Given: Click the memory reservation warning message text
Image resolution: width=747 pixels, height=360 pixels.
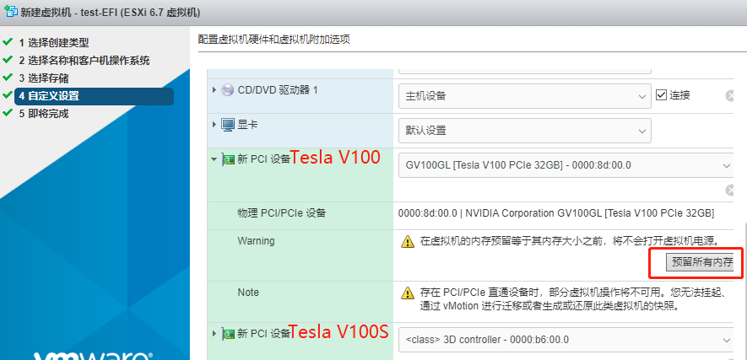Looking at the screenshot, I should [569, 241].
